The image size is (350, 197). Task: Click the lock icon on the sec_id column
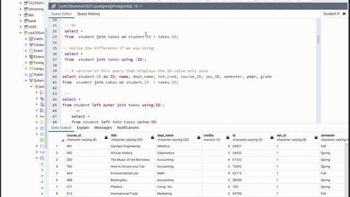coord(316,137)
